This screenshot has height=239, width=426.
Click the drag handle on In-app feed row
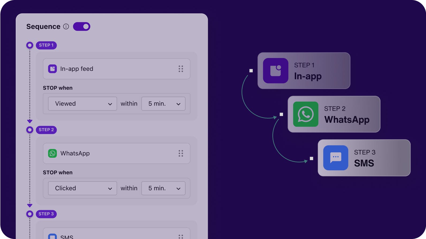(x=181, y=69)
